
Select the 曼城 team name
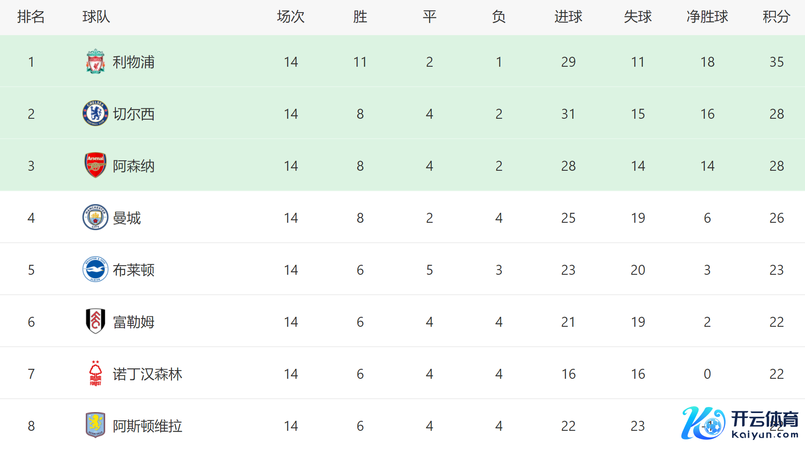pyautogui.click(x=127, y=218)
